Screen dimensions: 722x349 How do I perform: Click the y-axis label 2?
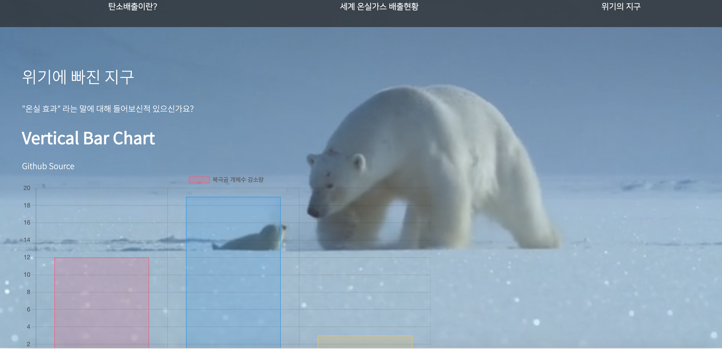(x=28, y=344)
